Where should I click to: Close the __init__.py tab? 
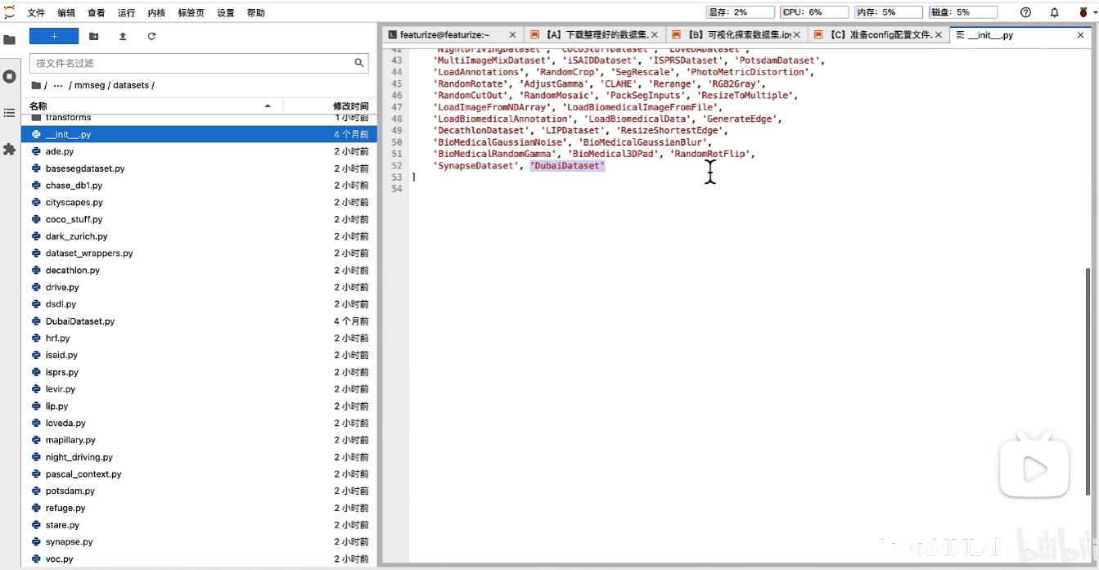click(x=1080, y=35)
